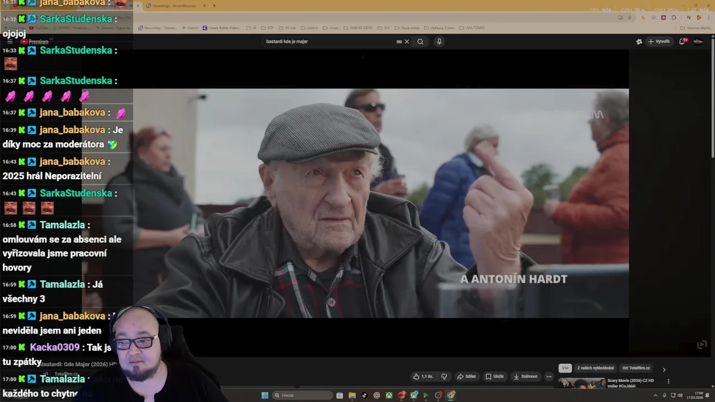The width and height of the screenshot is (715, 402).
Task: Click the Vytvořit create button
Action: point(659,41)
